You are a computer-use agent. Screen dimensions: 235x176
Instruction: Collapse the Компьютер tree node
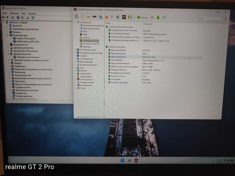point(74,22)
